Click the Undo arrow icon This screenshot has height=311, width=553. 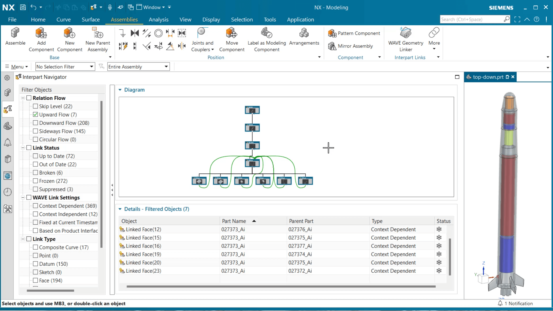[33, 7]
